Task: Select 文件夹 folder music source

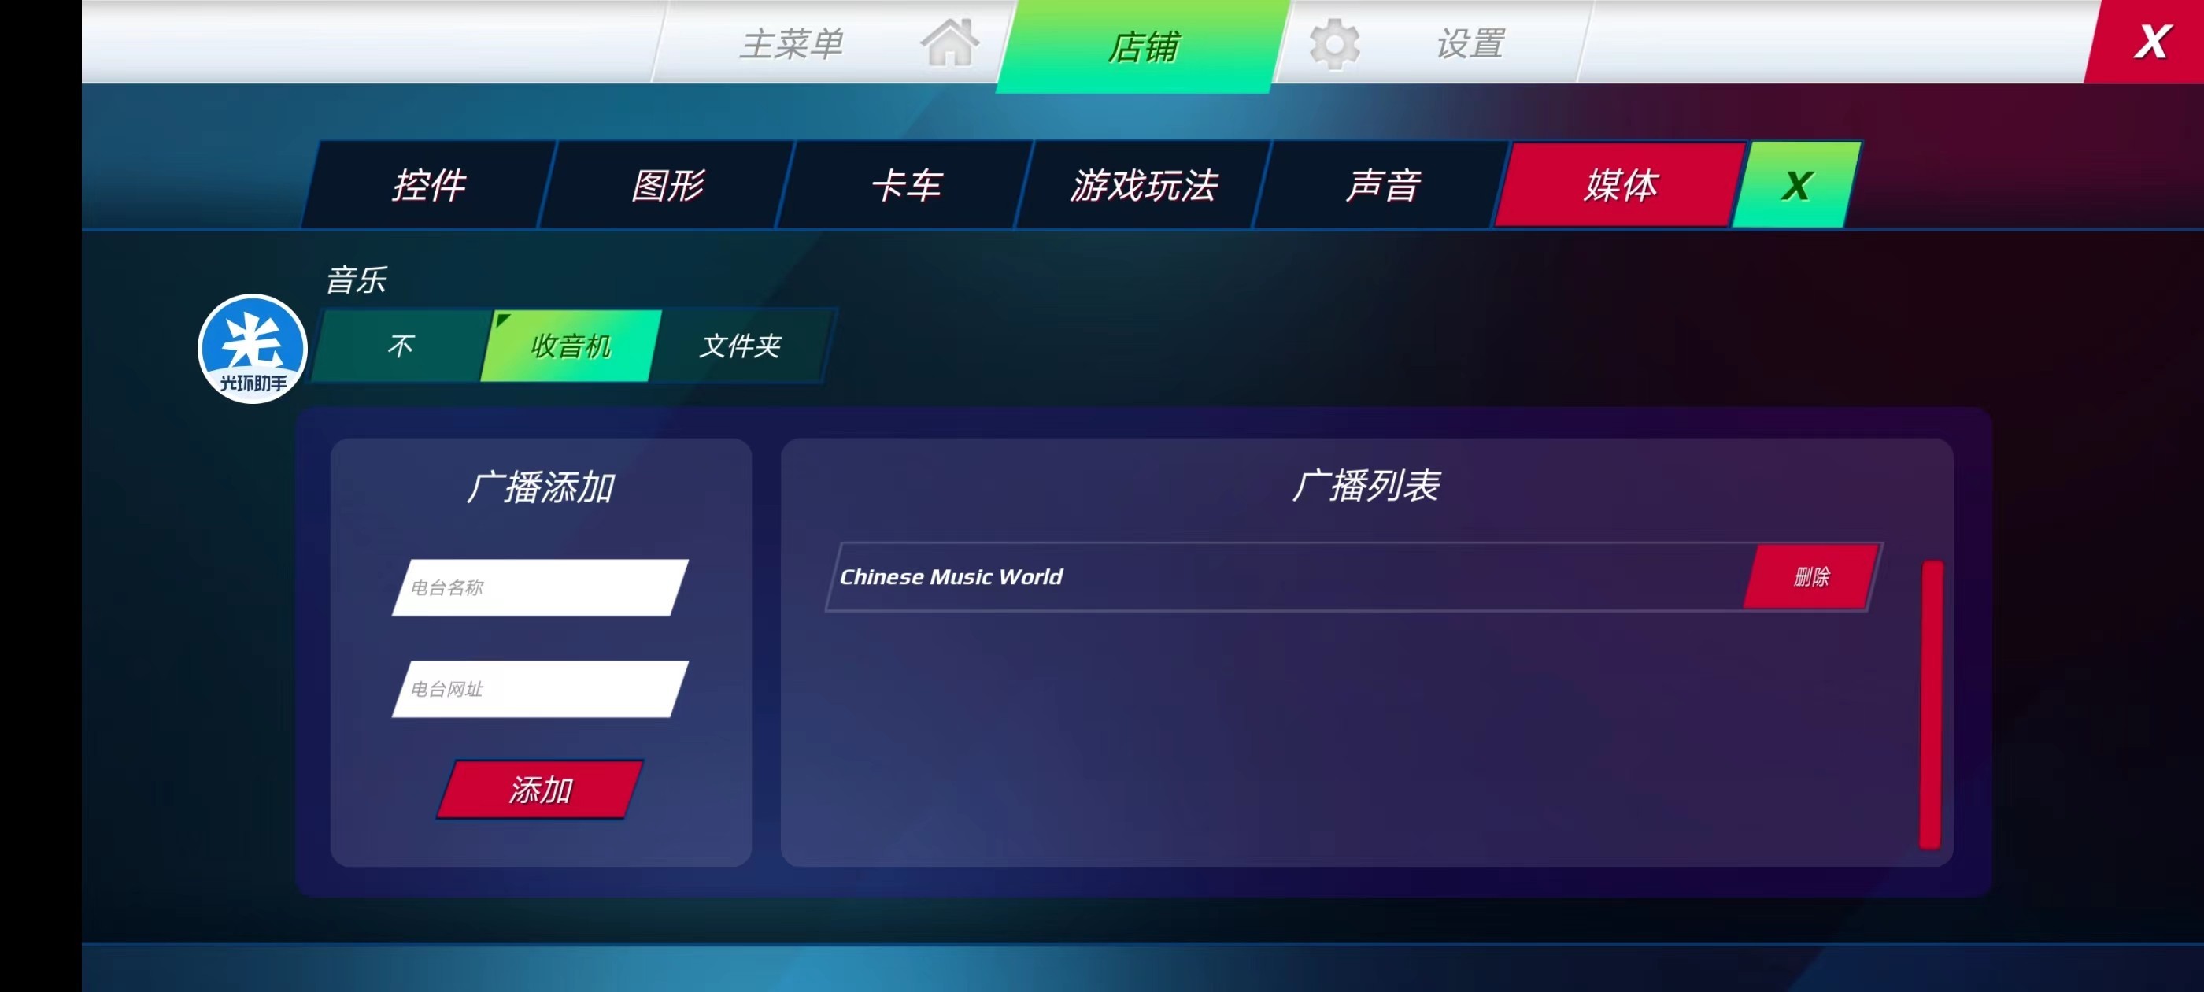Action: (739, 346)
